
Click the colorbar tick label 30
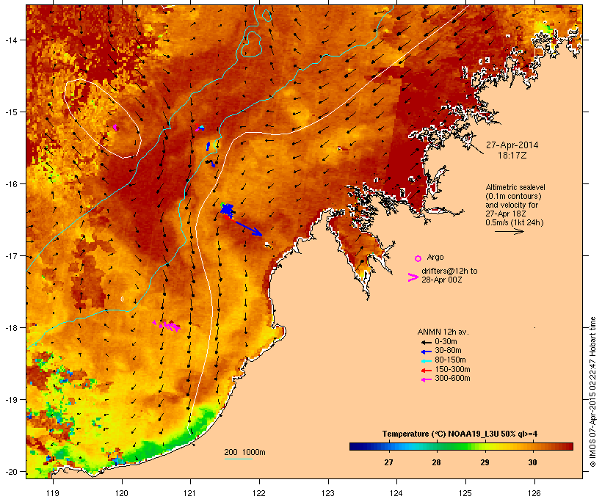click(x=532, y=462)
